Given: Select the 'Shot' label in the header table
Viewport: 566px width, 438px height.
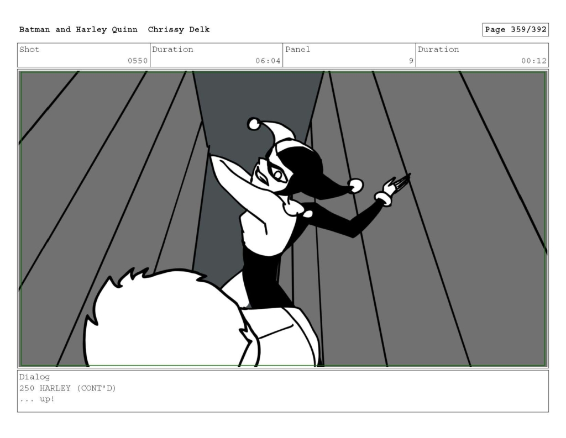Looking at the screenshot, I should tap(29, 49).
